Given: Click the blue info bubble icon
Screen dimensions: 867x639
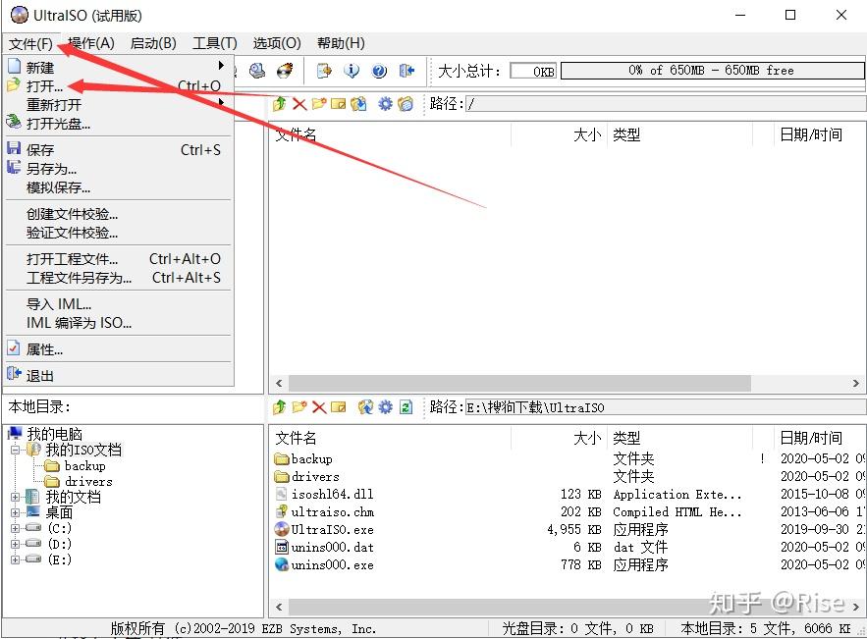Looking at the screenshot, I should point(352,71).
